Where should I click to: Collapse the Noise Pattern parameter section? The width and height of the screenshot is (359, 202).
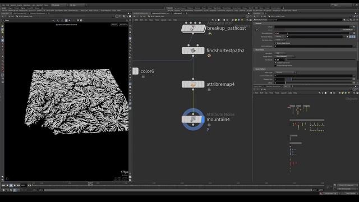260,69
